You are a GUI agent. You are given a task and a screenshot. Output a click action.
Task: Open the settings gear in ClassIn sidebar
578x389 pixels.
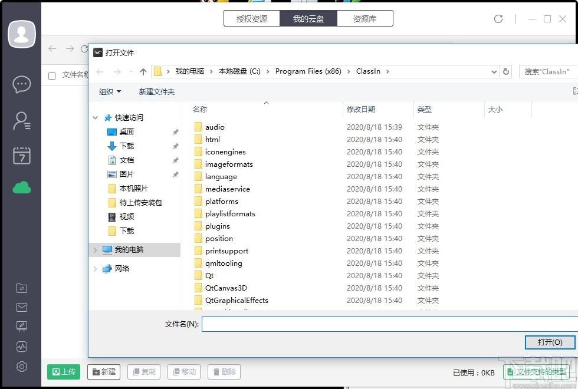22,367
